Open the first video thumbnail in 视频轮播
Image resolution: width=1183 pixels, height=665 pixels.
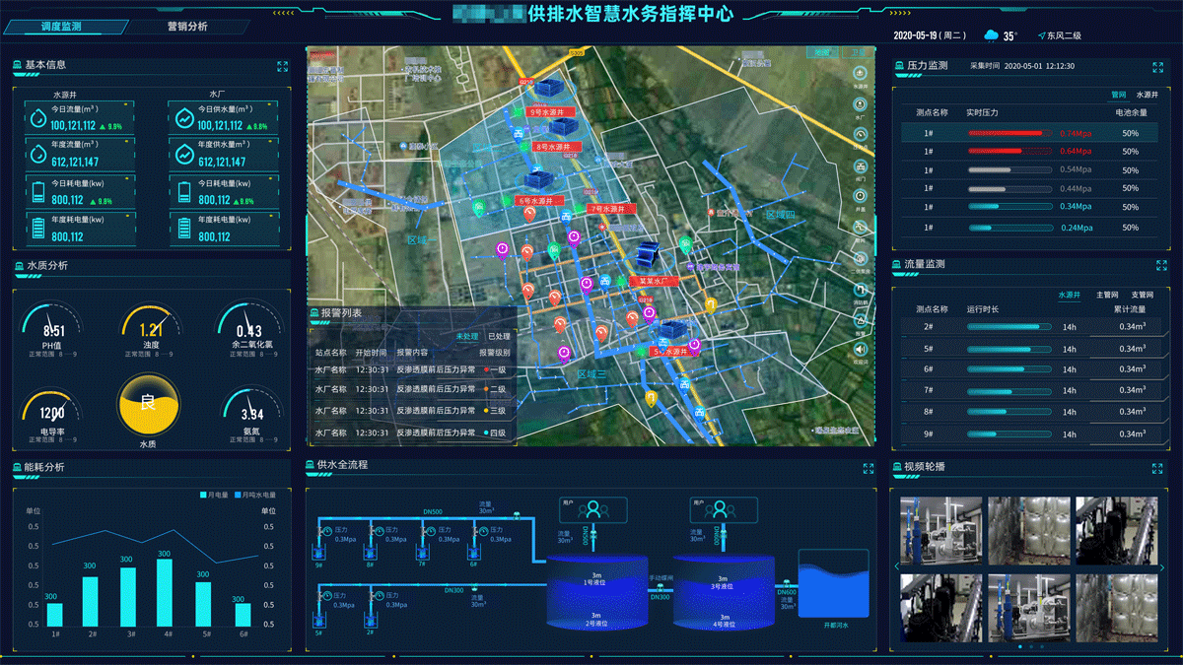[939, 530]
